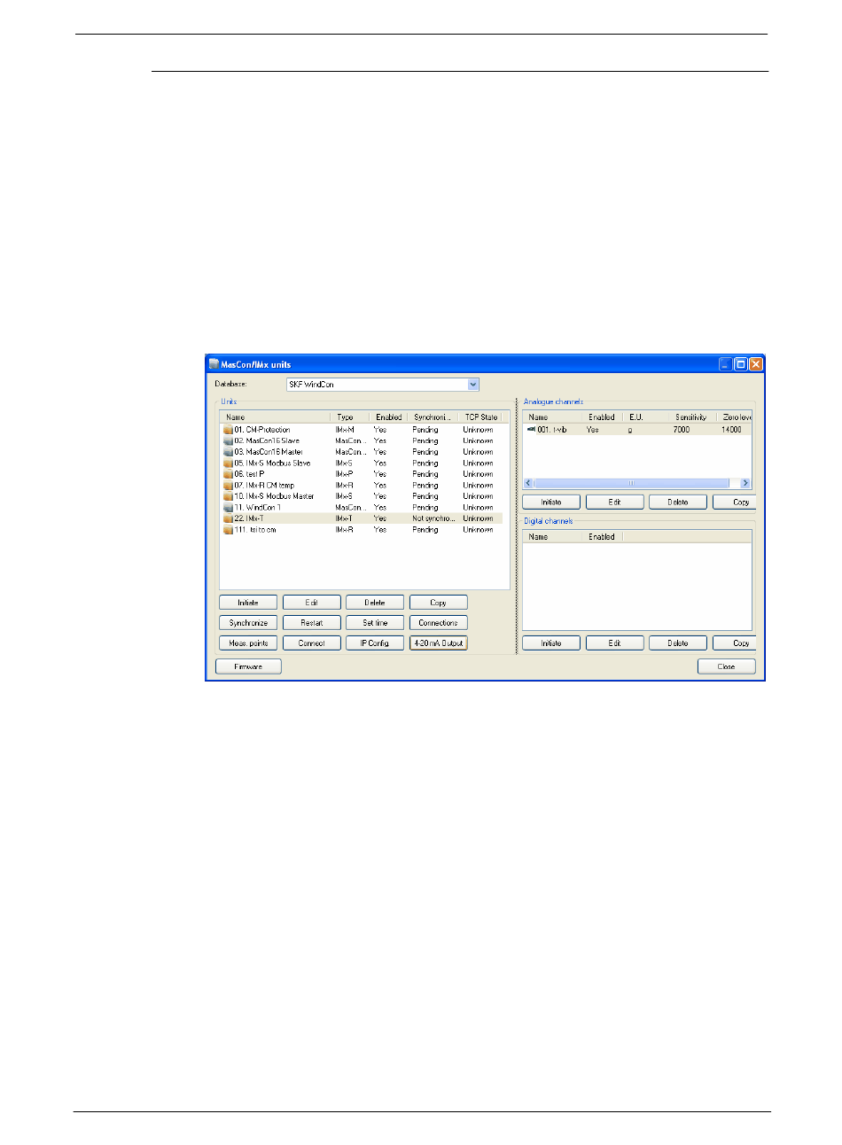Click 'IMx-P' type cell of test P
This screenshot has width=842, height=1145.
click(x=344, y=474)
